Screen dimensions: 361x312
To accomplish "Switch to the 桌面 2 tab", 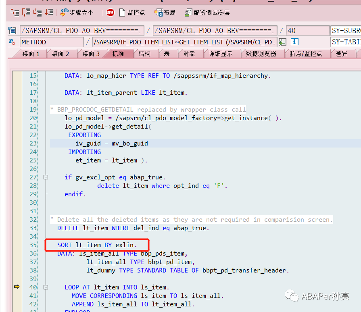I will [61, 54].
